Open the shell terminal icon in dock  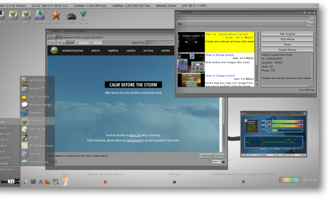(33, 181)
